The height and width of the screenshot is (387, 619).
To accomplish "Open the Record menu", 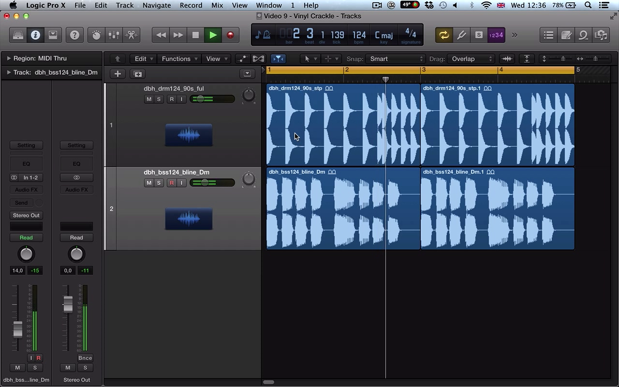I will [191, 5].
